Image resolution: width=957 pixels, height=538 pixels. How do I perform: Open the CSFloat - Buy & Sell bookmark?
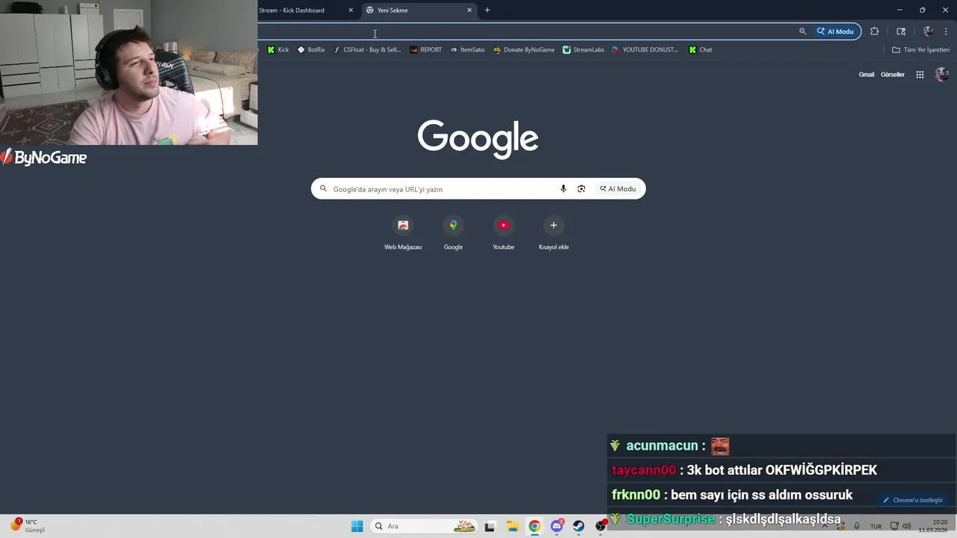tap(367, 50)
